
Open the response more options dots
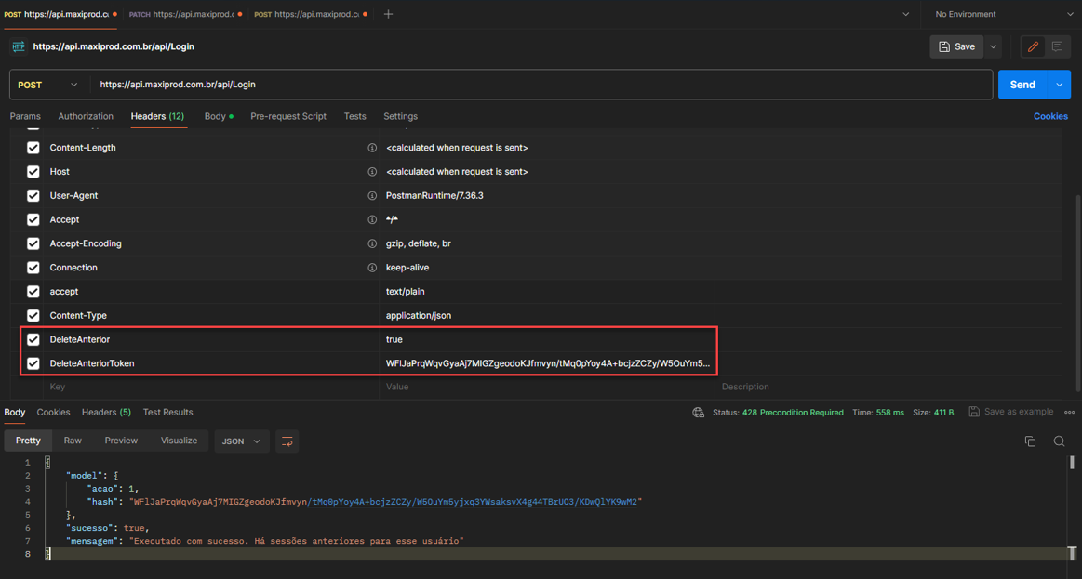(1070, 413)
